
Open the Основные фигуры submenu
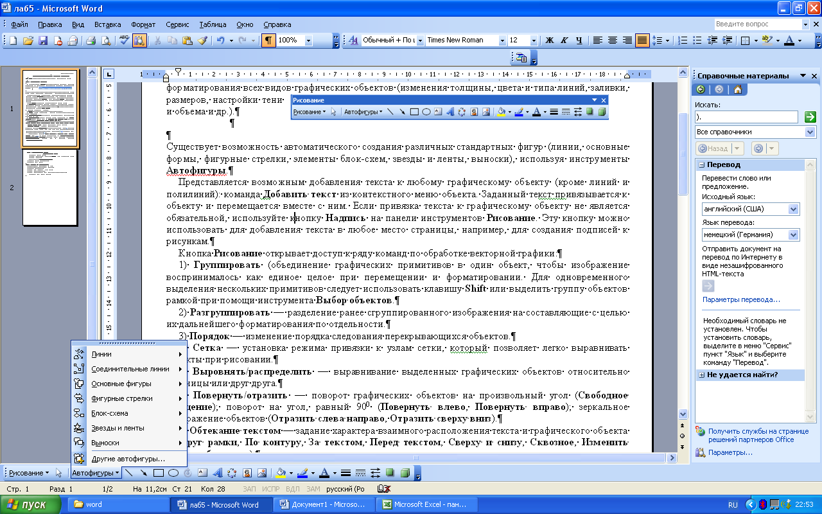click(x=128, y=384)
